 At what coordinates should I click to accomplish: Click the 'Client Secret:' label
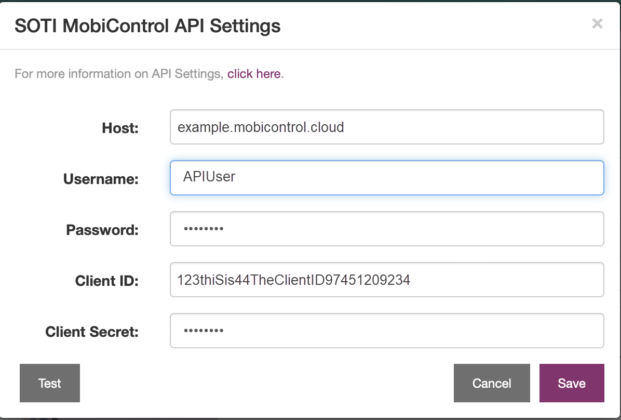92,332
